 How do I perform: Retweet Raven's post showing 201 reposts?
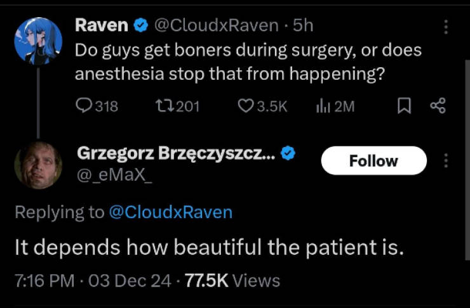pyautogui.click(x=164, y=106)
